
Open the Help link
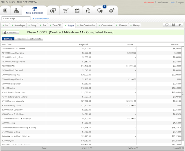173,2
